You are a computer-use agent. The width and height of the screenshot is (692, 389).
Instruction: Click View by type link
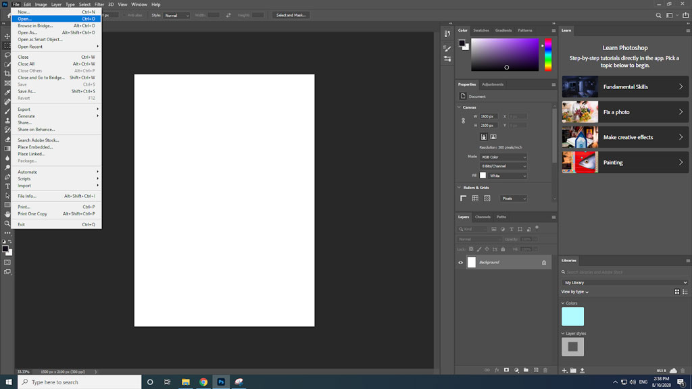click(574, 292)
